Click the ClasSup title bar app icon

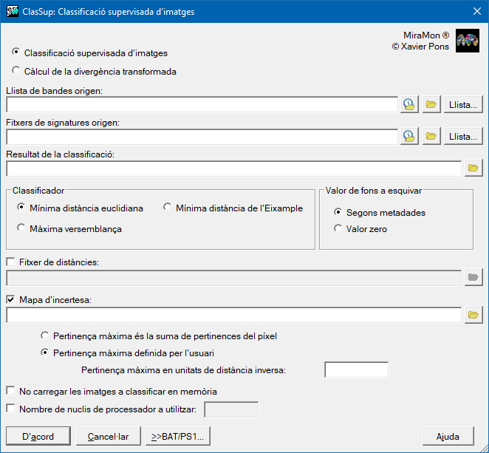coord(12,11)
